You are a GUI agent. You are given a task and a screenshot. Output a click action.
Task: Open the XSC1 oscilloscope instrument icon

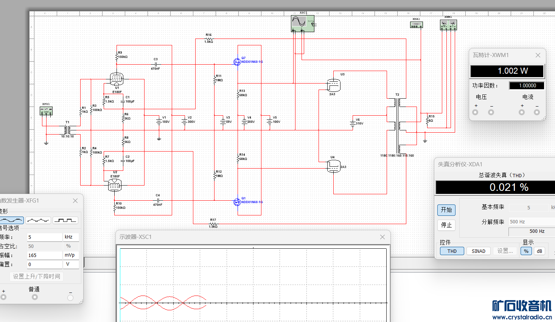pyautogui.click(x=302, y=23)
